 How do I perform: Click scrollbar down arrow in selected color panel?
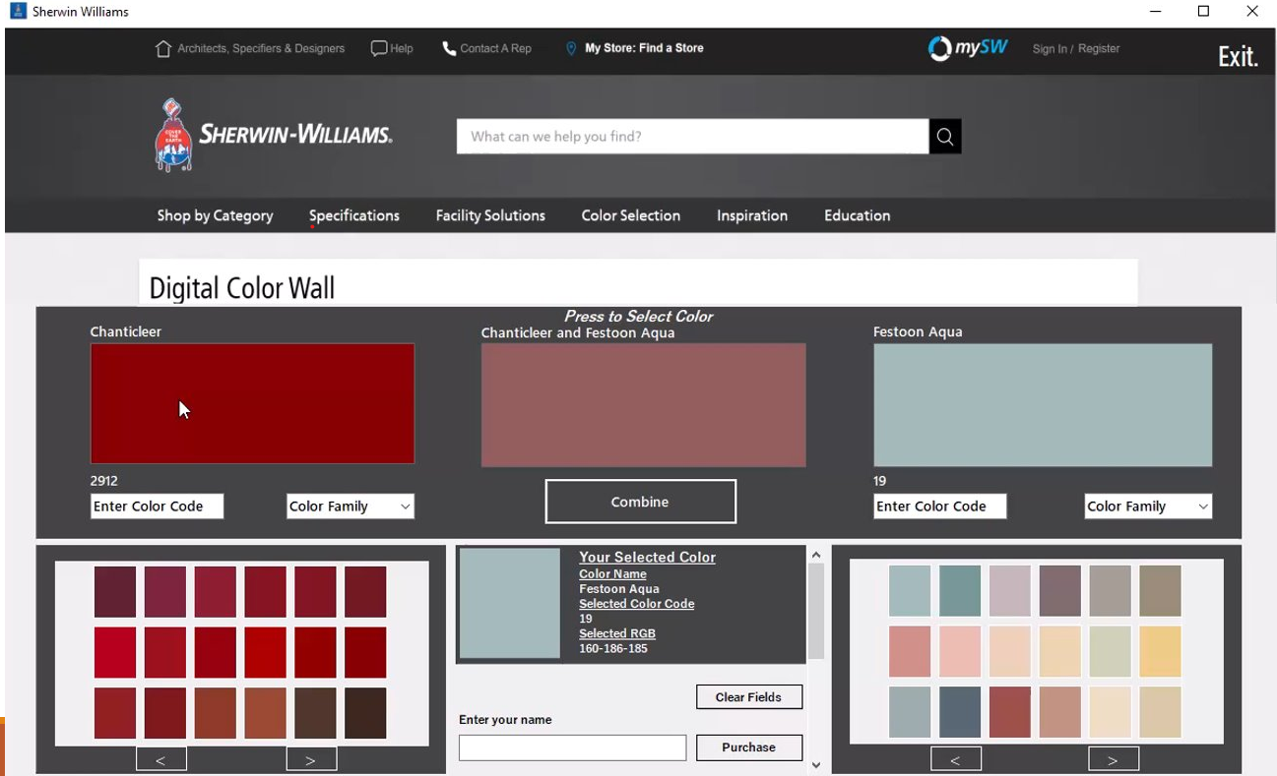pyautogui.click(x=816, y=765)
